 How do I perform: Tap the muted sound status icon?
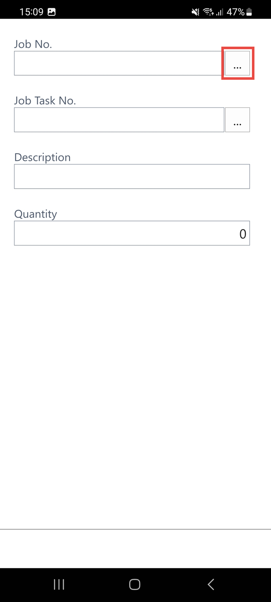click(195, 12)
